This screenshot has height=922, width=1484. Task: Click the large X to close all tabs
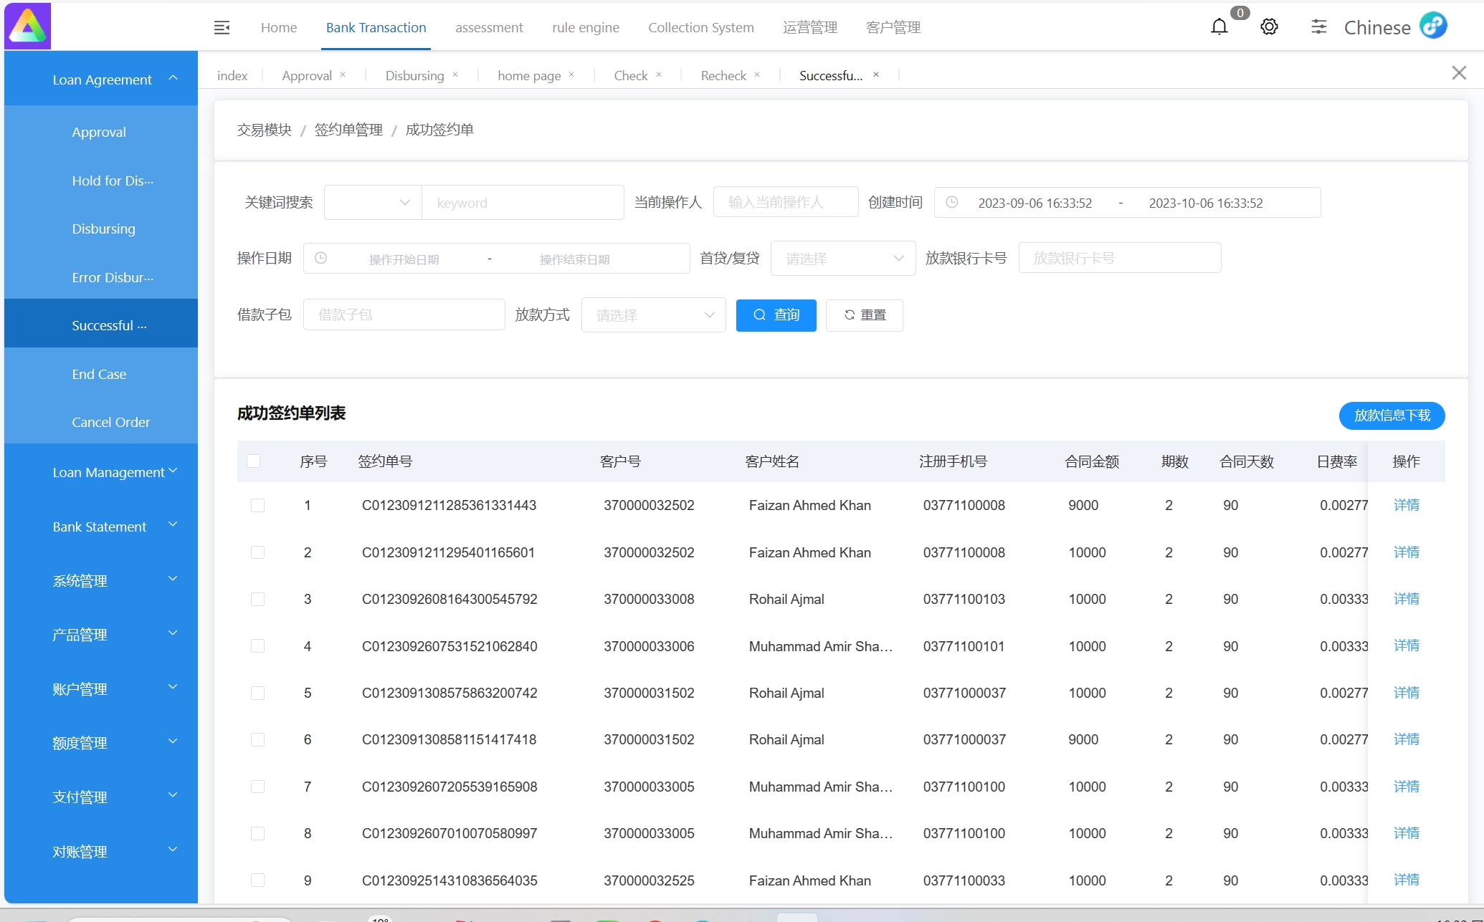(1458, 73)
